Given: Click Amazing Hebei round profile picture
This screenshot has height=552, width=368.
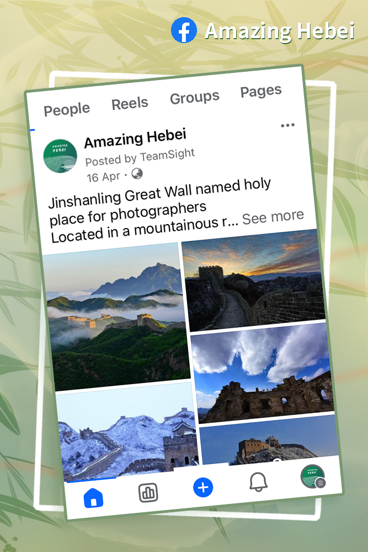Looking at the screenshot, I should (x=60, y=156).
